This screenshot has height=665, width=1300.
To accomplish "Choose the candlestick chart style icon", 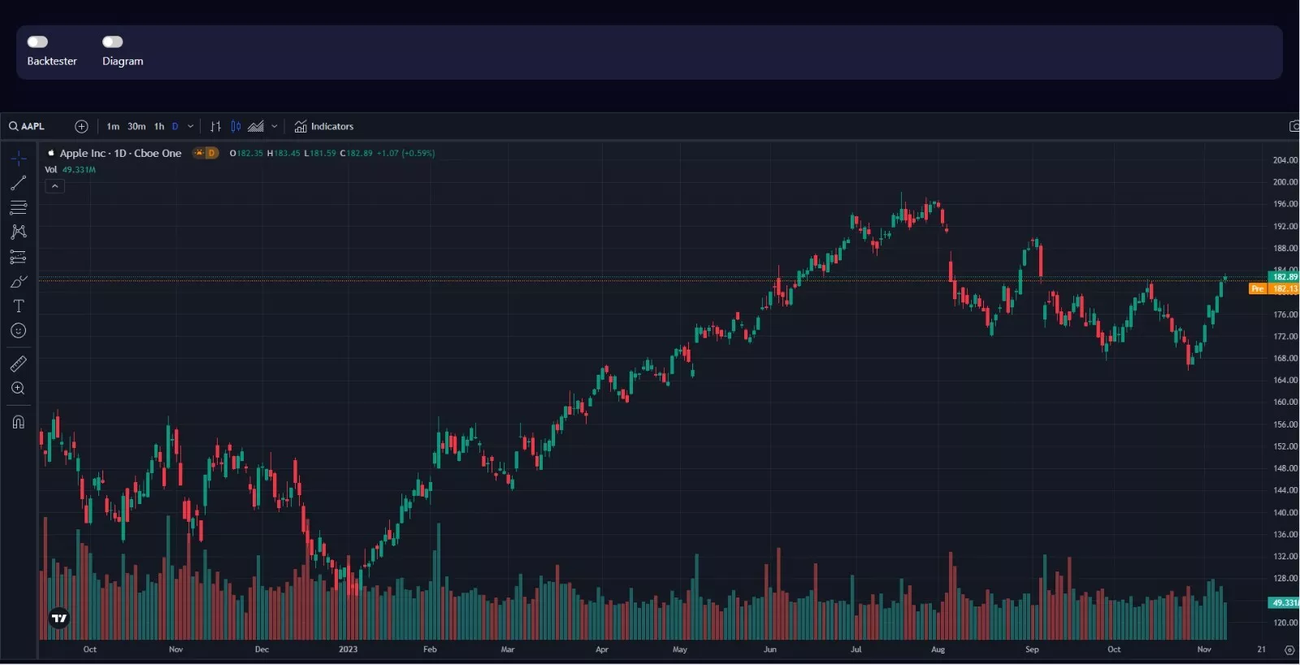I will click(x=236, y=126).
